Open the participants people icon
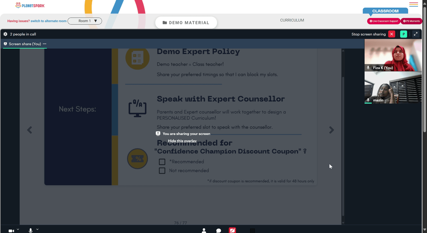 [x=204, y=230]
